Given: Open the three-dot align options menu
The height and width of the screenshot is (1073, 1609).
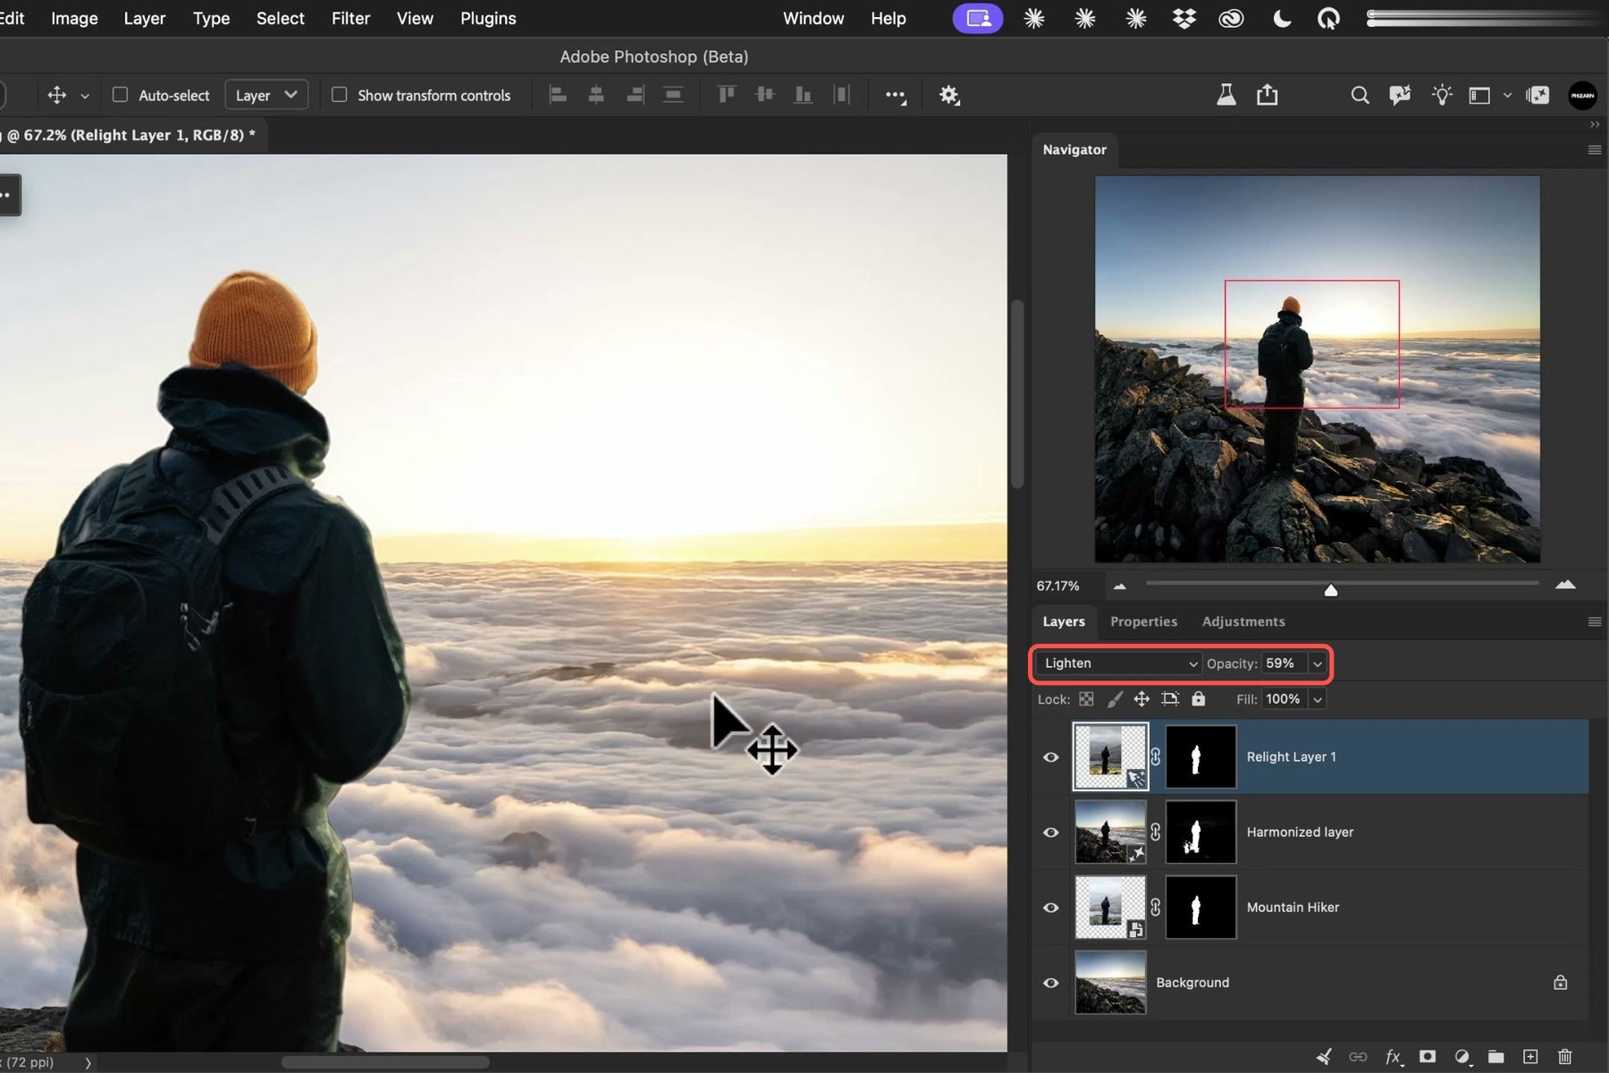Looking at the screenshot, I should pyautogui.click(x=896, y=96).
